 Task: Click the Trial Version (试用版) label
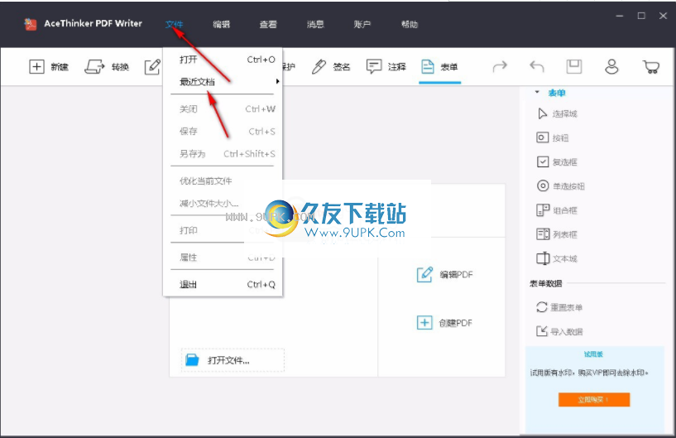click(x=593, y=354)
